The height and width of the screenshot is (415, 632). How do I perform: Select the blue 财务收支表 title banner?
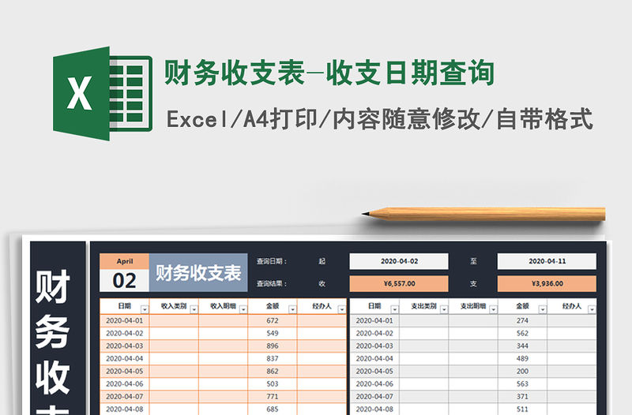(198, 274)
